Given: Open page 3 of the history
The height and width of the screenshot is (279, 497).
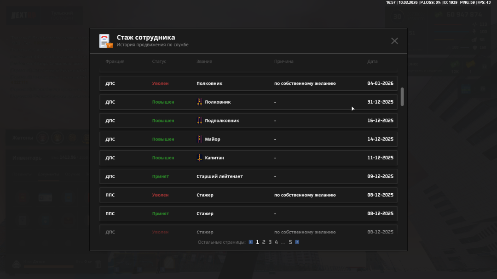Looking at the screenshot, I should pos(270,242).
